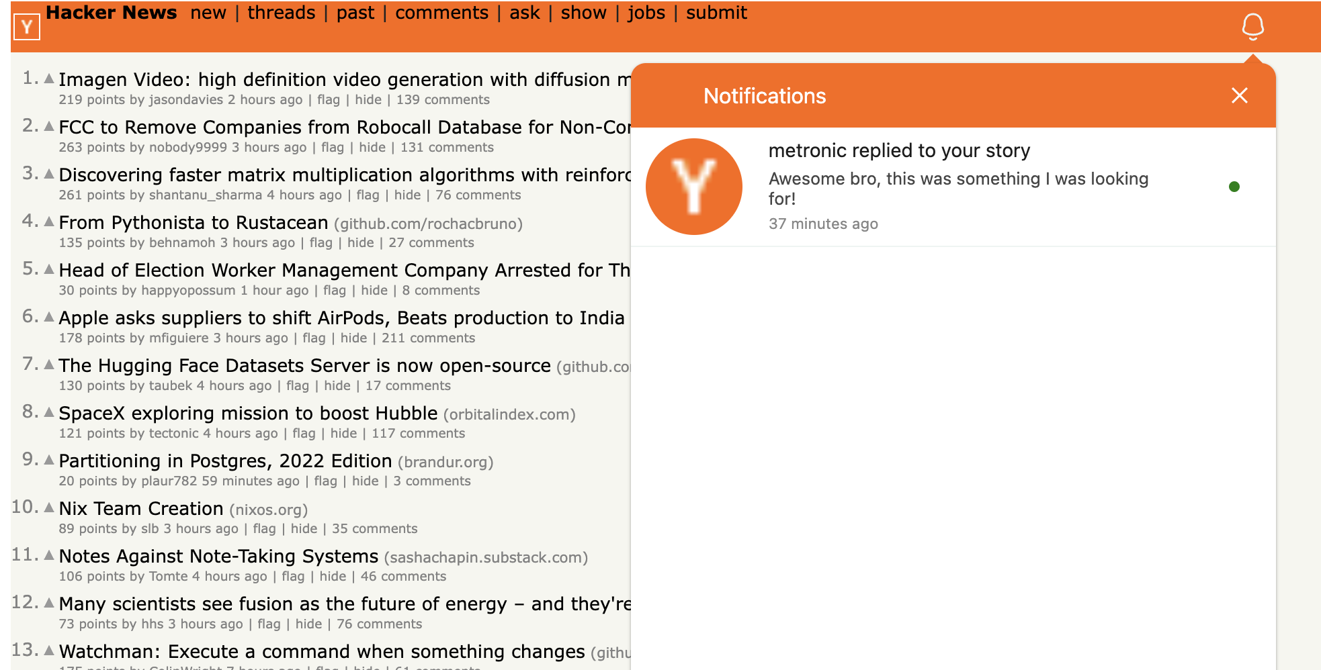Open 8 comments on Election Worker story
The height and width of the screenshot is (670, 1321).
pos(441,290)
